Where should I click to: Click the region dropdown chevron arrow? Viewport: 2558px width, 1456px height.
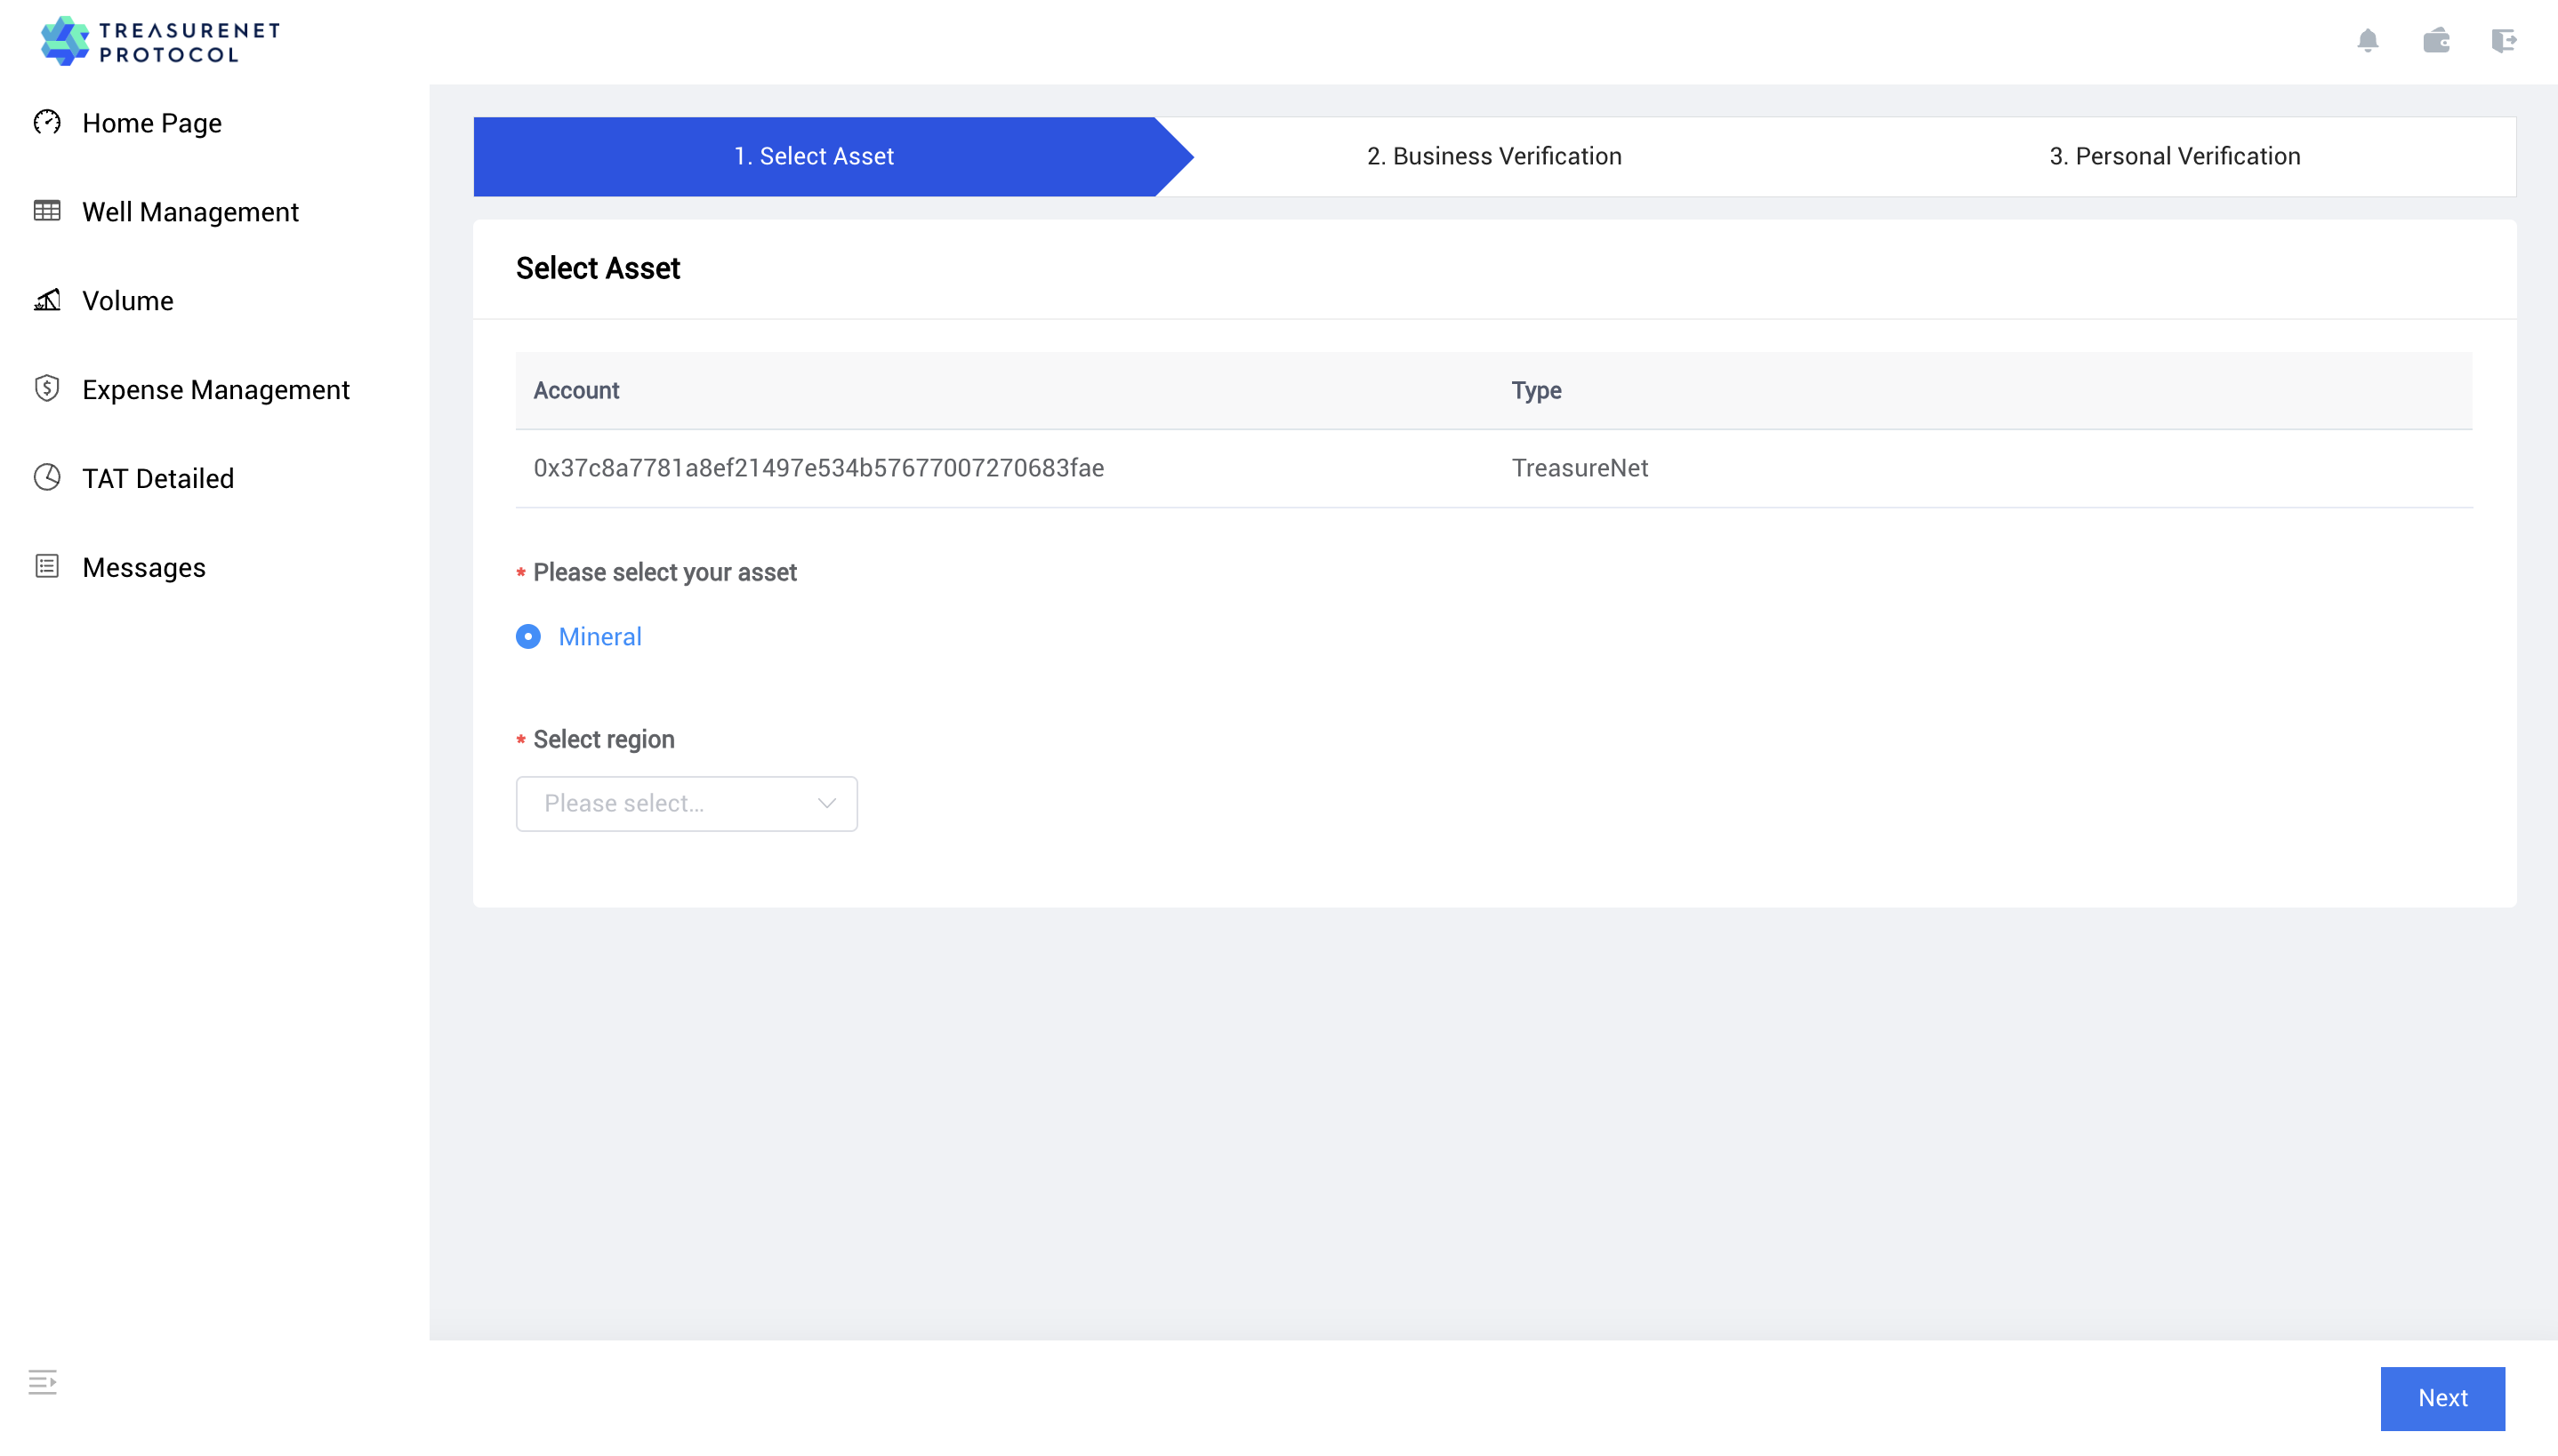pyautogui.click(x=826, y=804)
